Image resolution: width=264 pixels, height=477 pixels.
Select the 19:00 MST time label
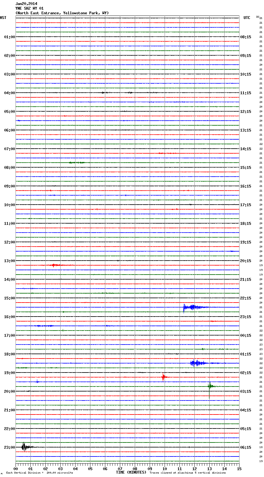point(9,373)
